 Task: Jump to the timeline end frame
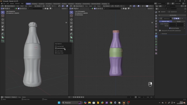[83, 97]
